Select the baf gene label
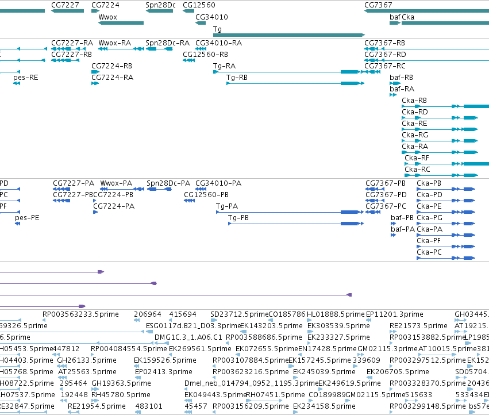 (395, 17)
